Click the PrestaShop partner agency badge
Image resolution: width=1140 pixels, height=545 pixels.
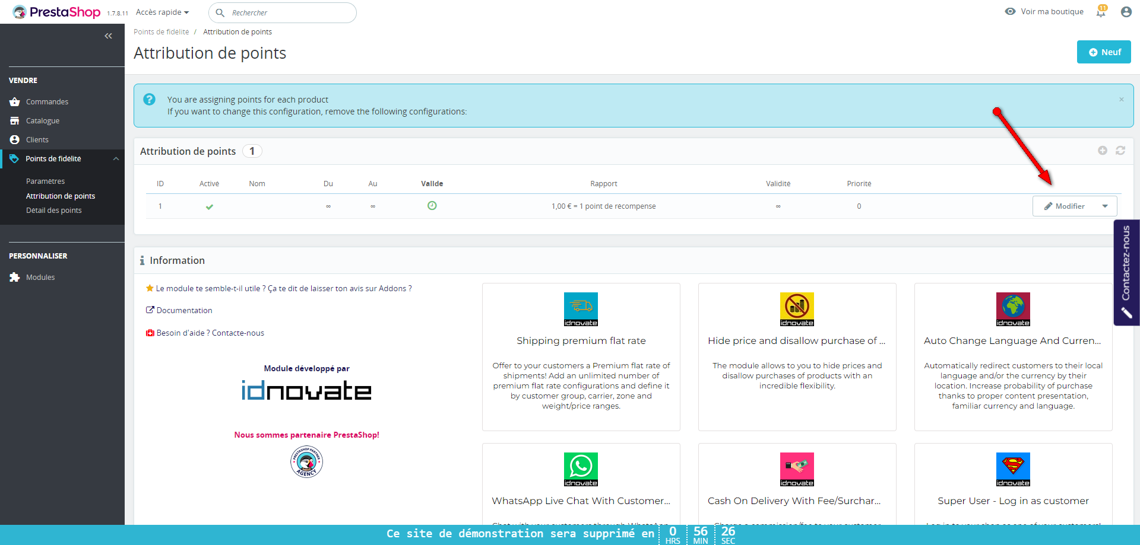306,462
